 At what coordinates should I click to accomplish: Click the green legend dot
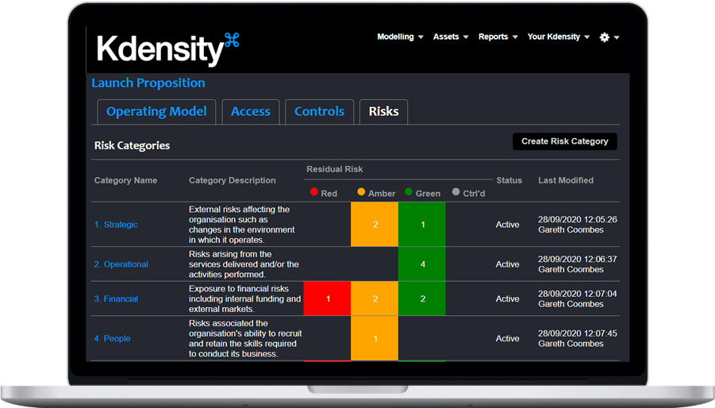[x=409, y=192]
